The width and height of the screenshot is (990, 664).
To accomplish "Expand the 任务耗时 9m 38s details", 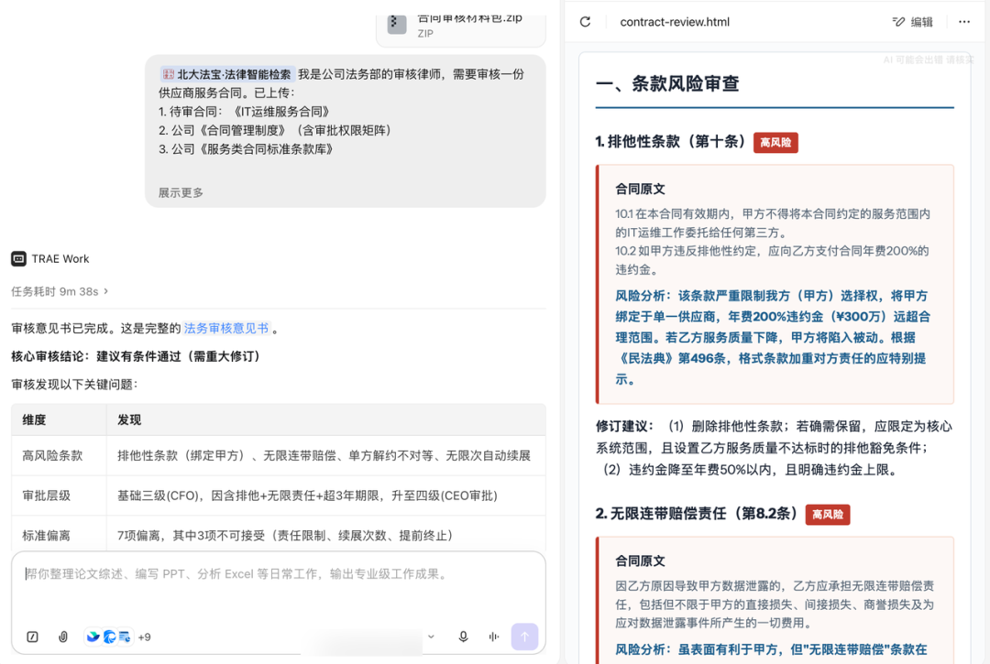I will coord(60,291).
